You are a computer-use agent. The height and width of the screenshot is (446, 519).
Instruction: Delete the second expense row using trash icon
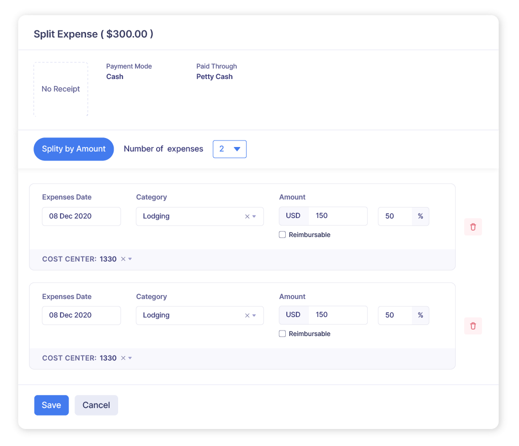click(472, 325)
